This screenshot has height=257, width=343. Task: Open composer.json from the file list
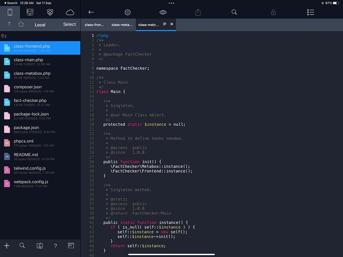coord(28,87)
